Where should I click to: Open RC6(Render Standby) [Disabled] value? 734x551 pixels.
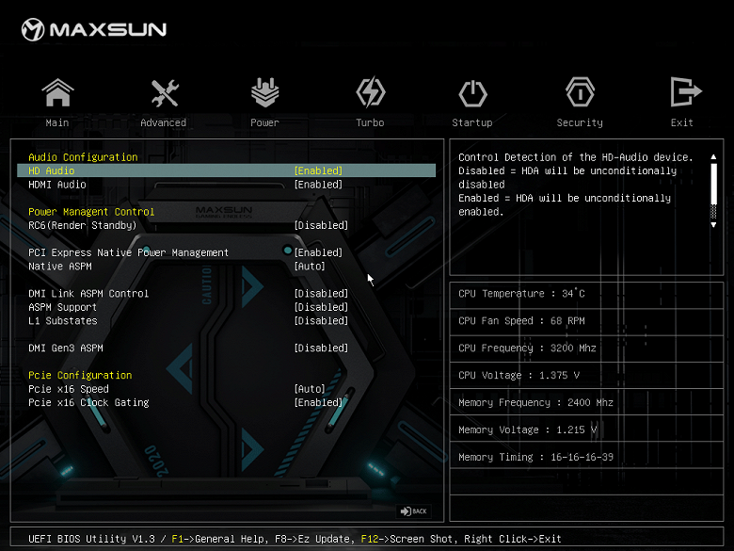[321, 225]
